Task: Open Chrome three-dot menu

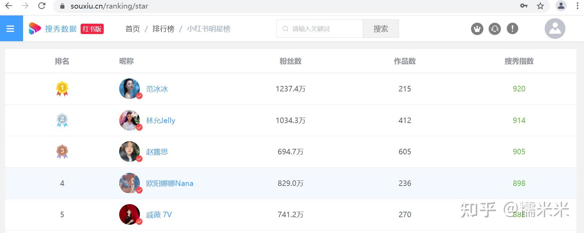Action: pos(577,6)
